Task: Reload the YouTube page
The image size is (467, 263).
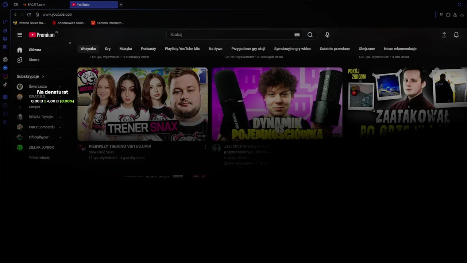Action: pyautogui.click(x=29, y=15)
